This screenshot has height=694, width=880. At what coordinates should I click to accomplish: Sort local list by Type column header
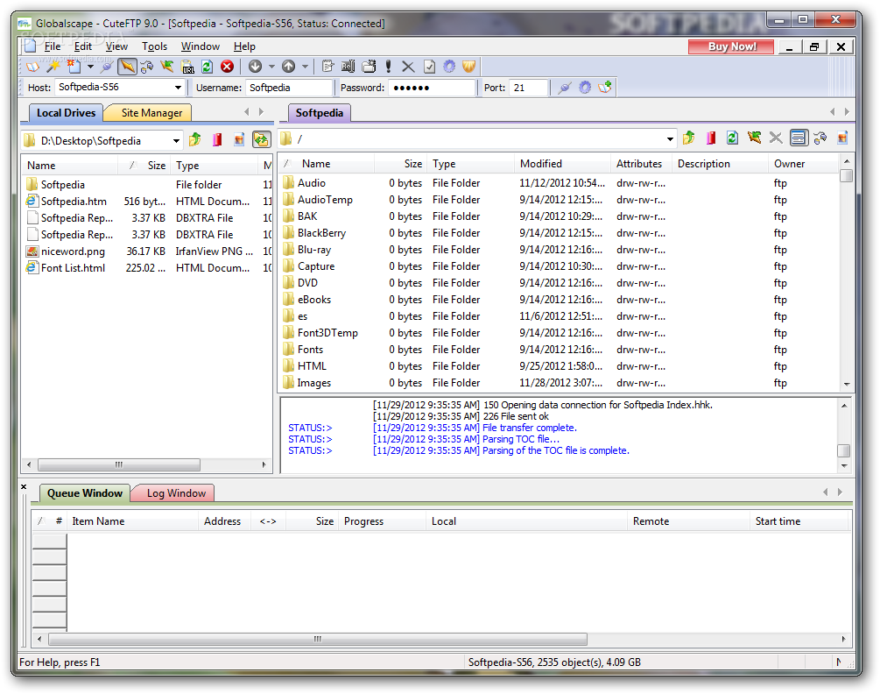pos(215,166)
